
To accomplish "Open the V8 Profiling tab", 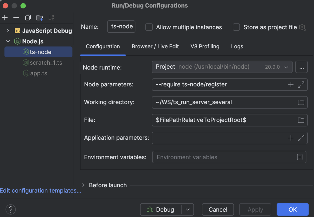I will click(x=205, y=46).
